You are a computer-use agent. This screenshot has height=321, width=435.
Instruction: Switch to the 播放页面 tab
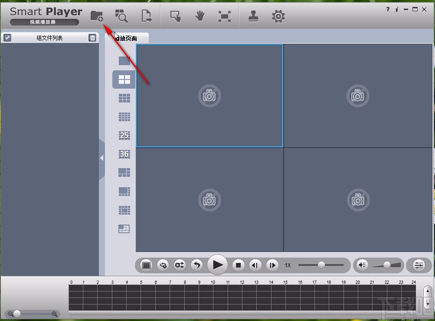127,38
